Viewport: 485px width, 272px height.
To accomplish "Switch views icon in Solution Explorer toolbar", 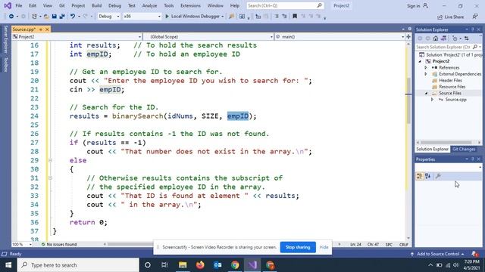I will 443,39.
